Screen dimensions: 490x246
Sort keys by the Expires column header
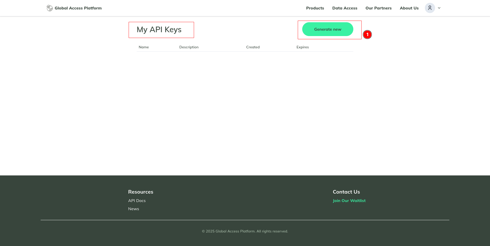(302, 47)
